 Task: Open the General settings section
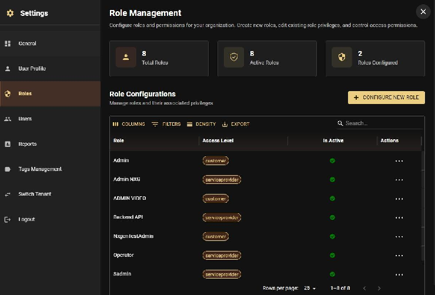[50, 43]
